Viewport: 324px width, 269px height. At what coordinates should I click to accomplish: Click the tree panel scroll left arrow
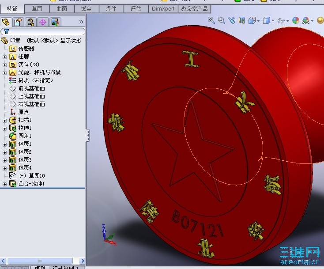click(3, 261)
